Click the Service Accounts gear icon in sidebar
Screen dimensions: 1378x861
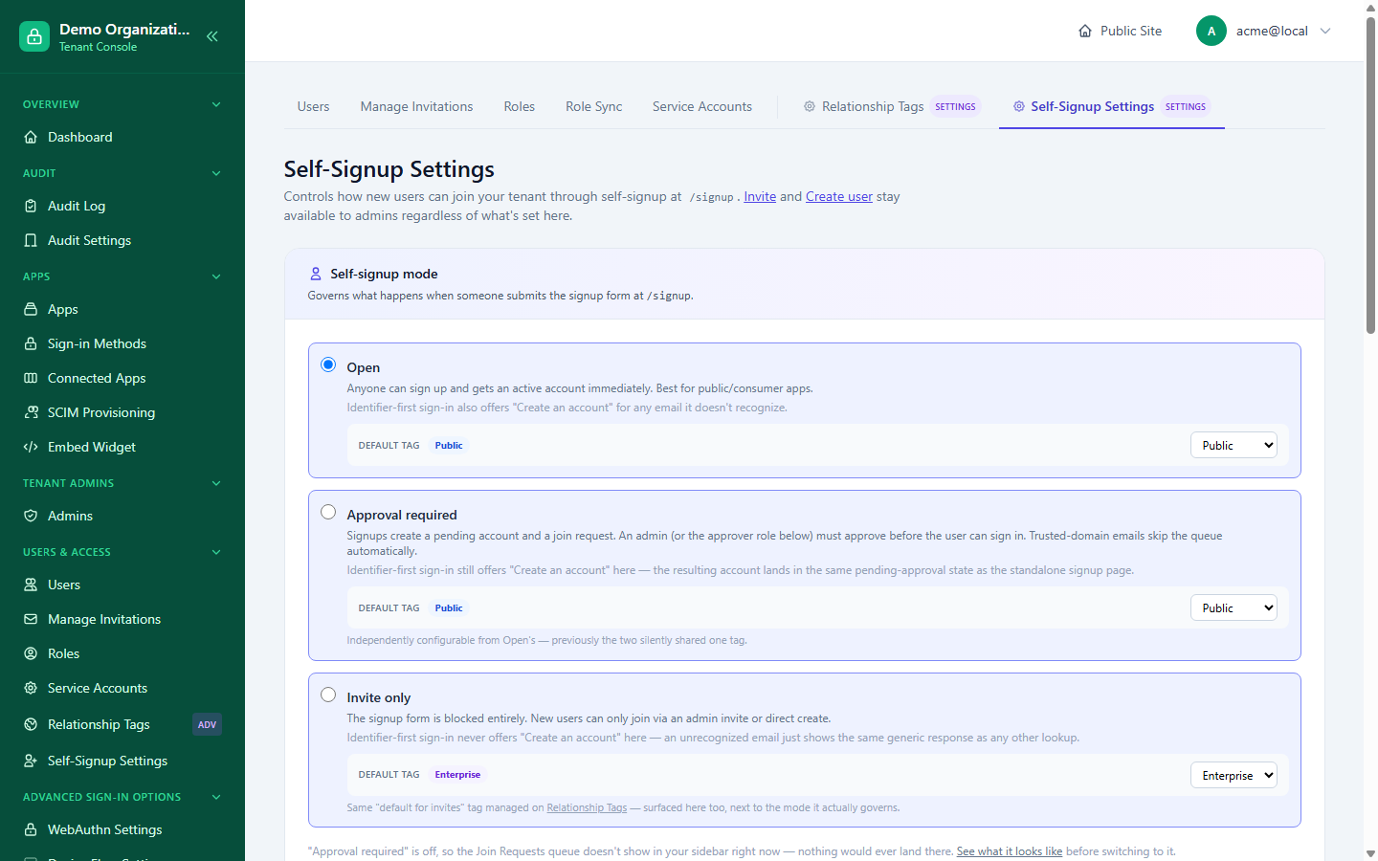(31, 688)
